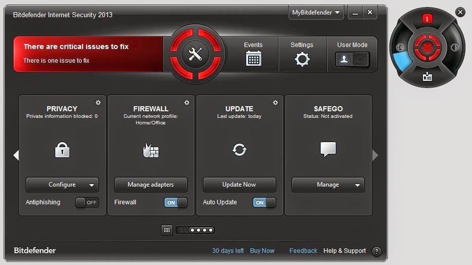Open the Events calendar icon
472x265 pixels.
coord(253,58)
